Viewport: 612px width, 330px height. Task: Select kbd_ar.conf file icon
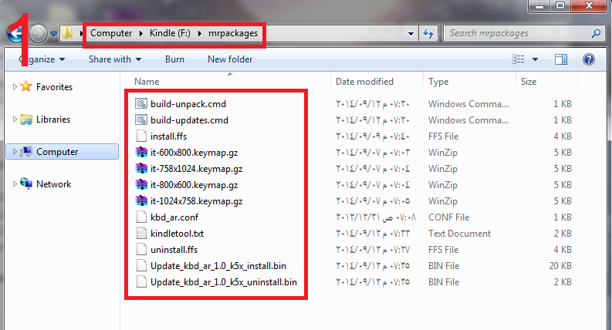pyautogui.click(x=141, y=217)
